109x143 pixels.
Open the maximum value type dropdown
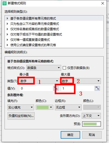pos(81,81)
